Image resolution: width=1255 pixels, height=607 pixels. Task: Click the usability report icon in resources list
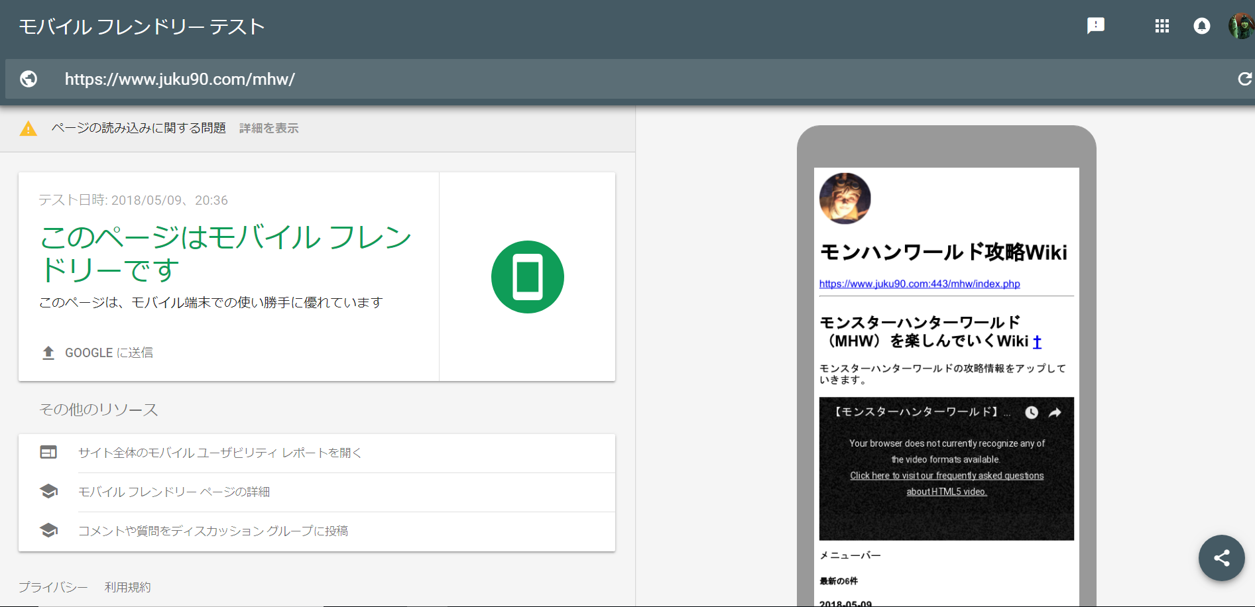pos(48,453)
